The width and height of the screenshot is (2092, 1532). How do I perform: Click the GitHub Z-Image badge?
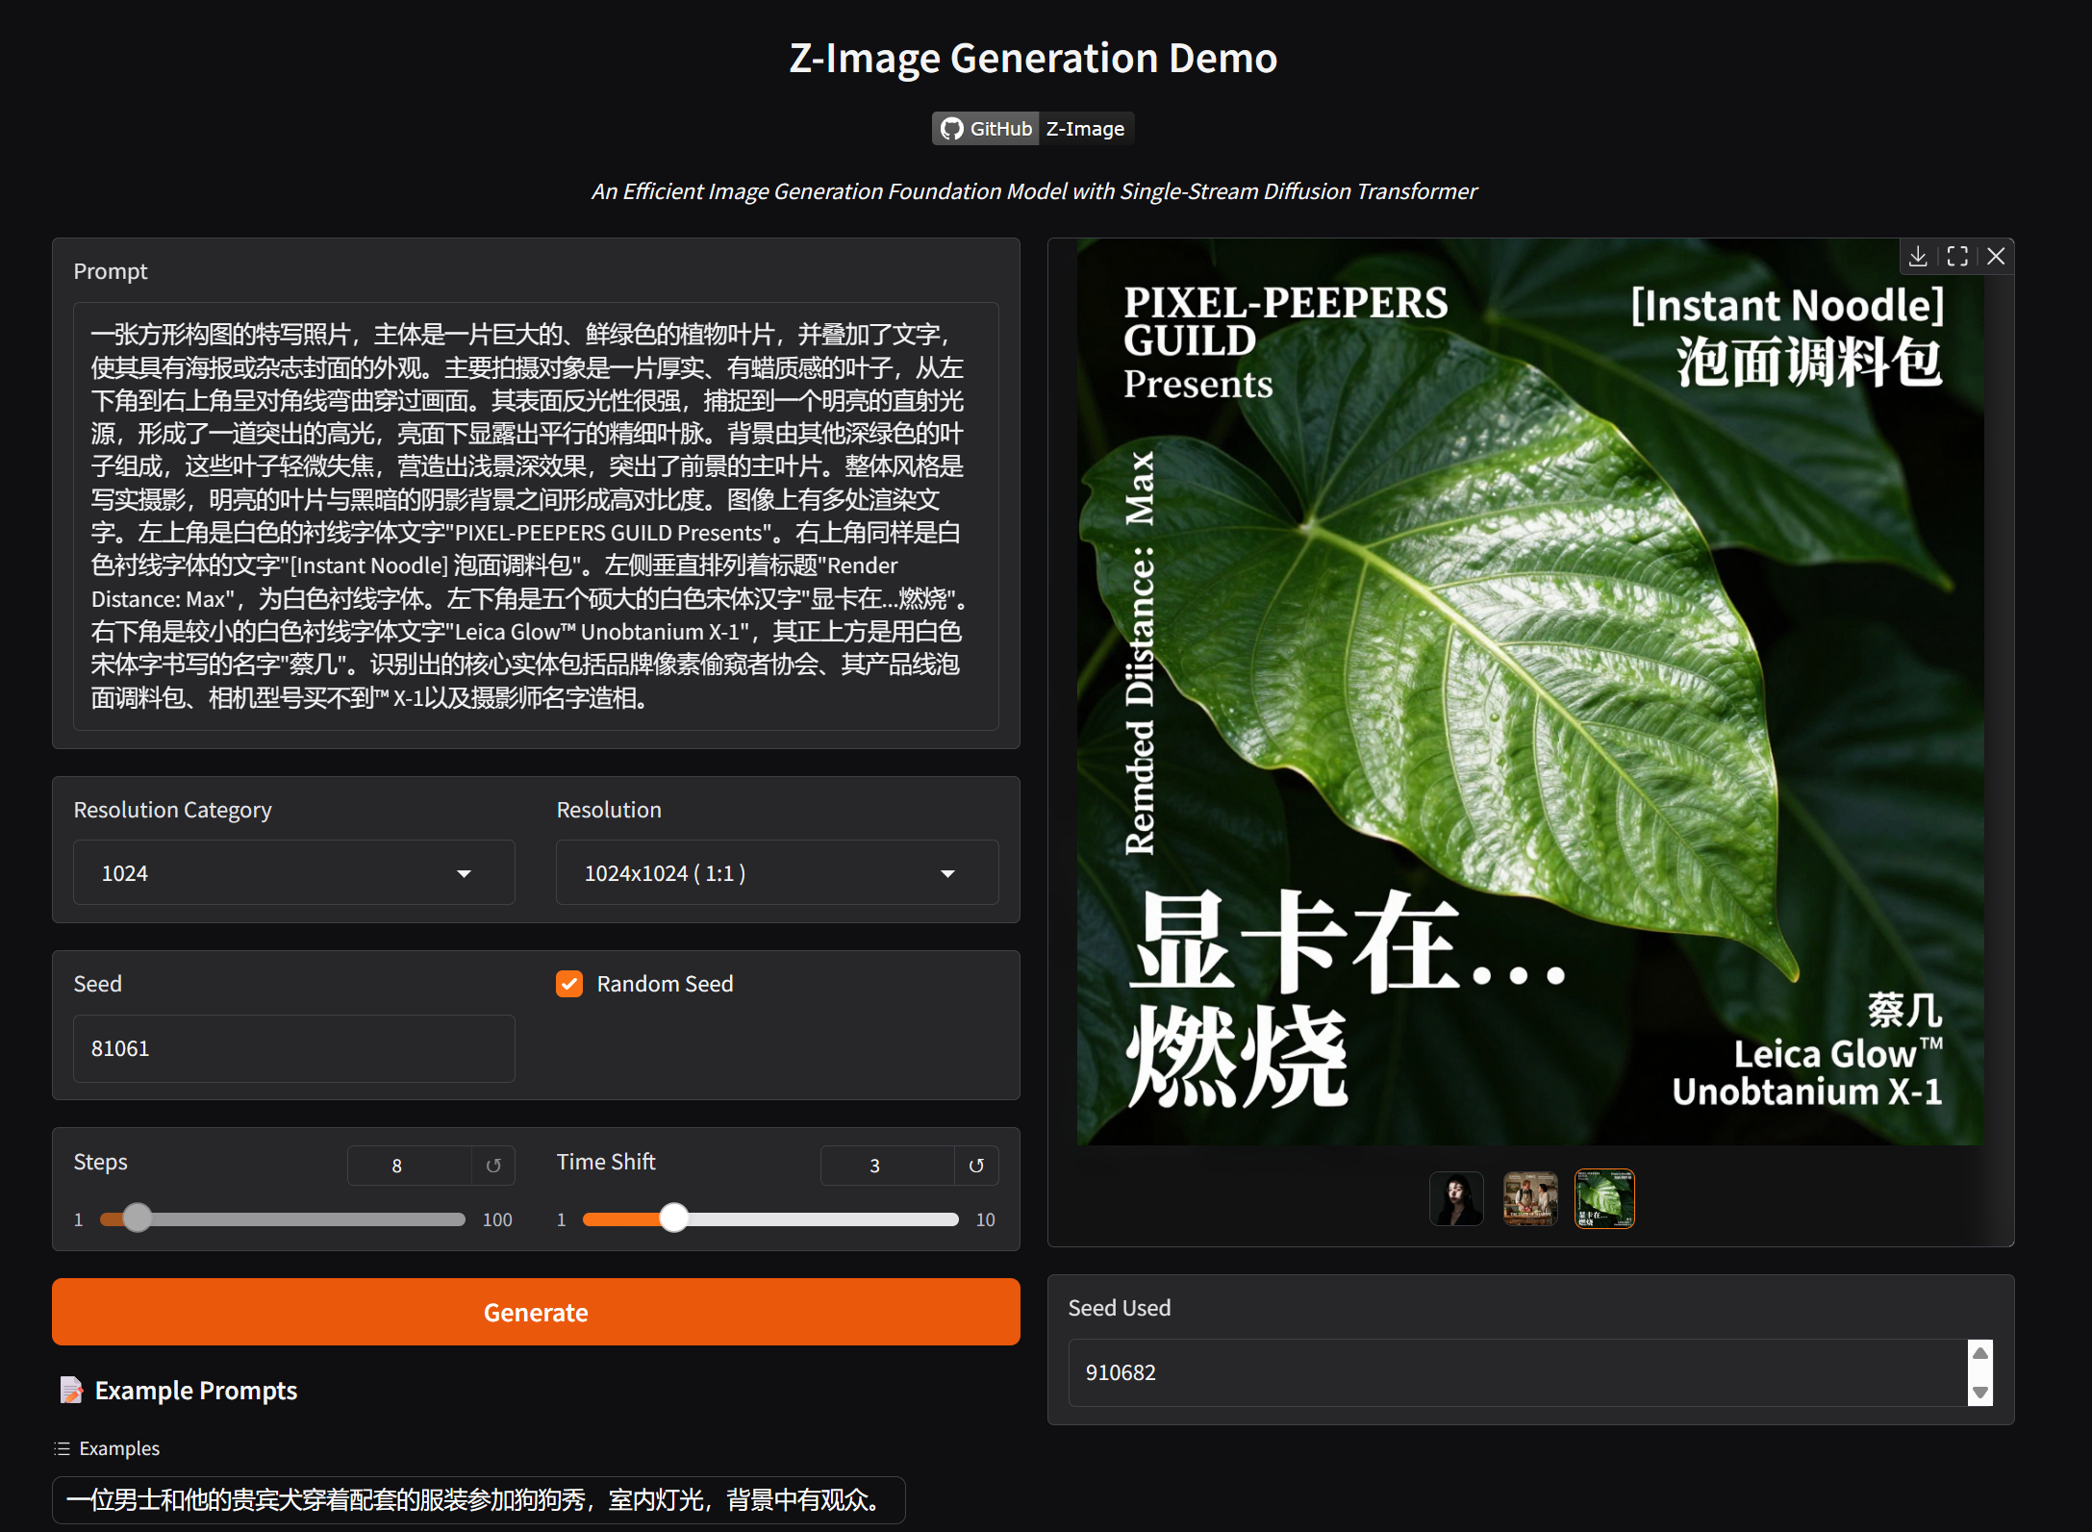[x=1033, y=129]
